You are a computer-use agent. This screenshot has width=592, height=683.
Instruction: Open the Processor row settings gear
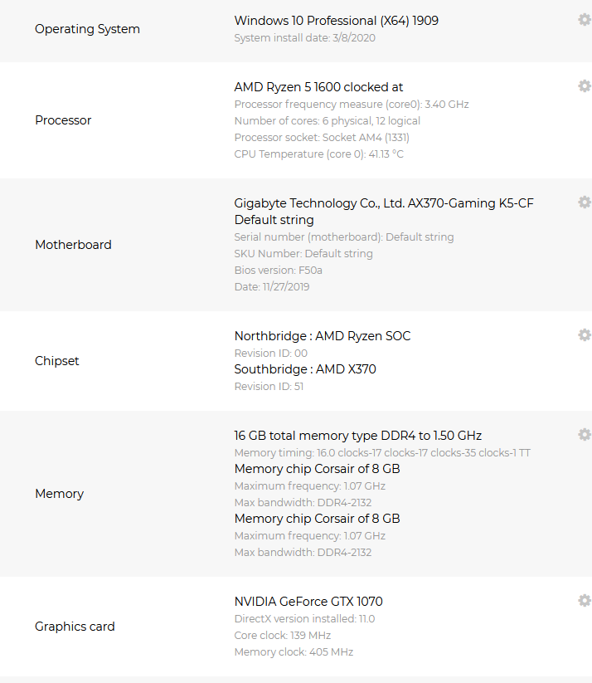585,86
